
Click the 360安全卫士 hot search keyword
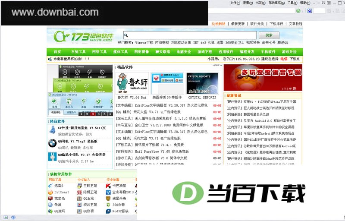click(x=235, y=42)
